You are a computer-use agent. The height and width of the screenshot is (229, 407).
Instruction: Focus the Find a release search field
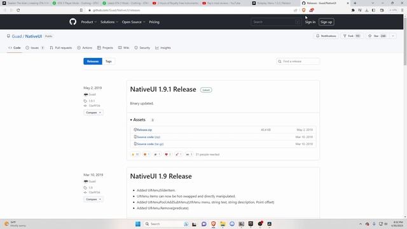[x=298, y=61]
